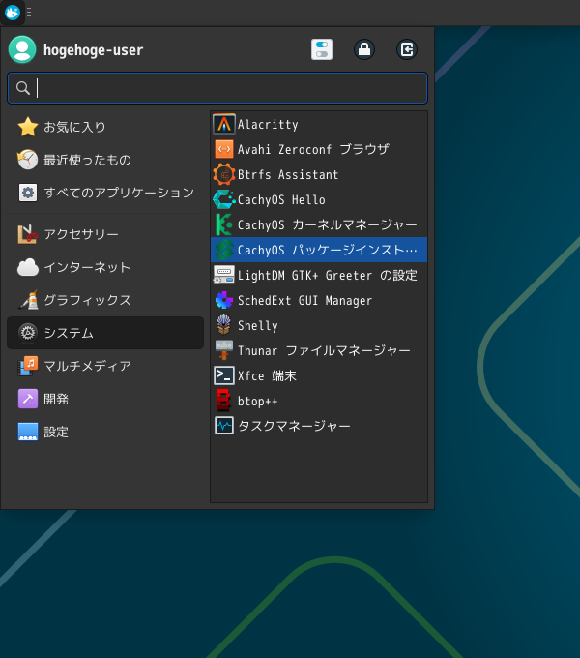
Task: Click the btop++ icon
Action: [224, 401]
